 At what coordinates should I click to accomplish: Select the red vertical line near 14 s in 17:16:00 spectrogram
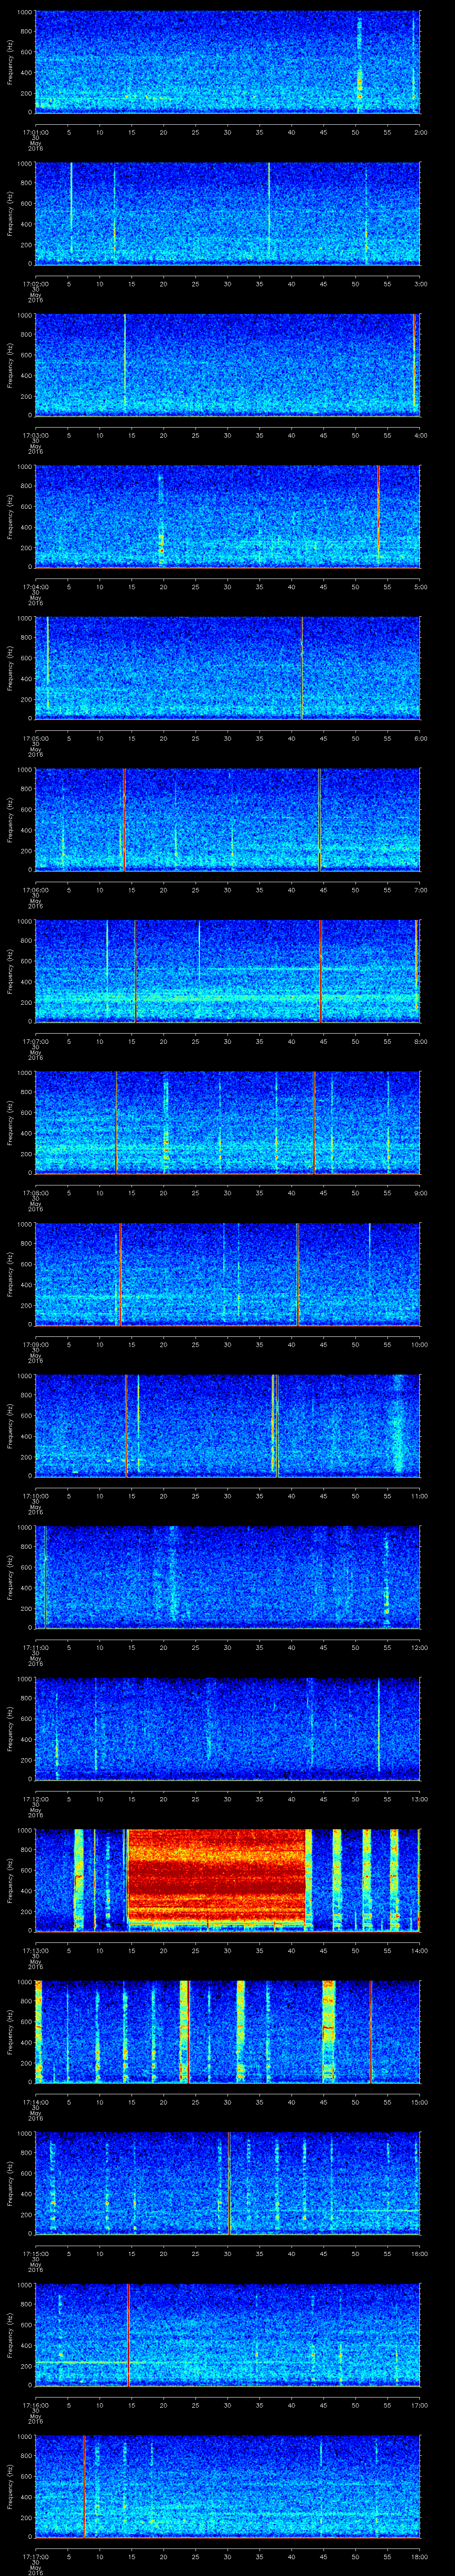click(128, 2334)
